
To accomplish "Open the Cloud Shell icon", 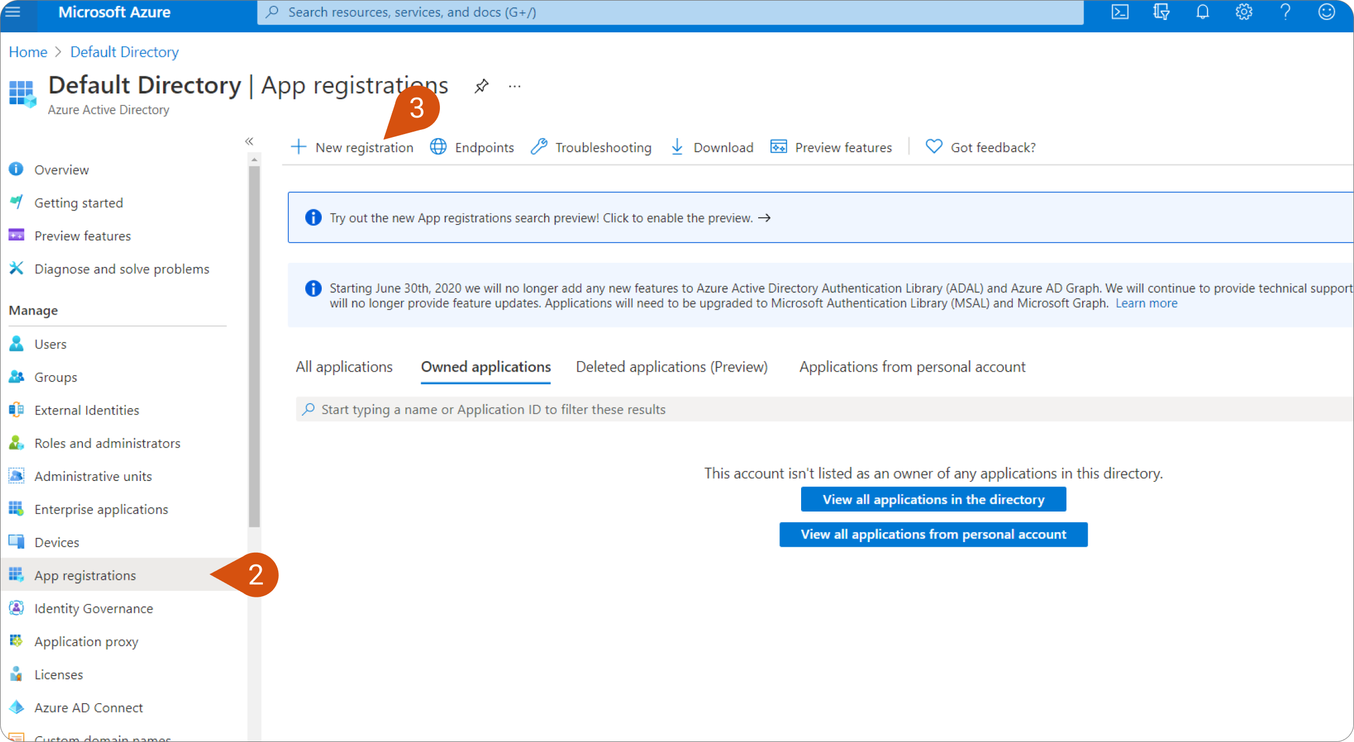I will click(1120, 12).
